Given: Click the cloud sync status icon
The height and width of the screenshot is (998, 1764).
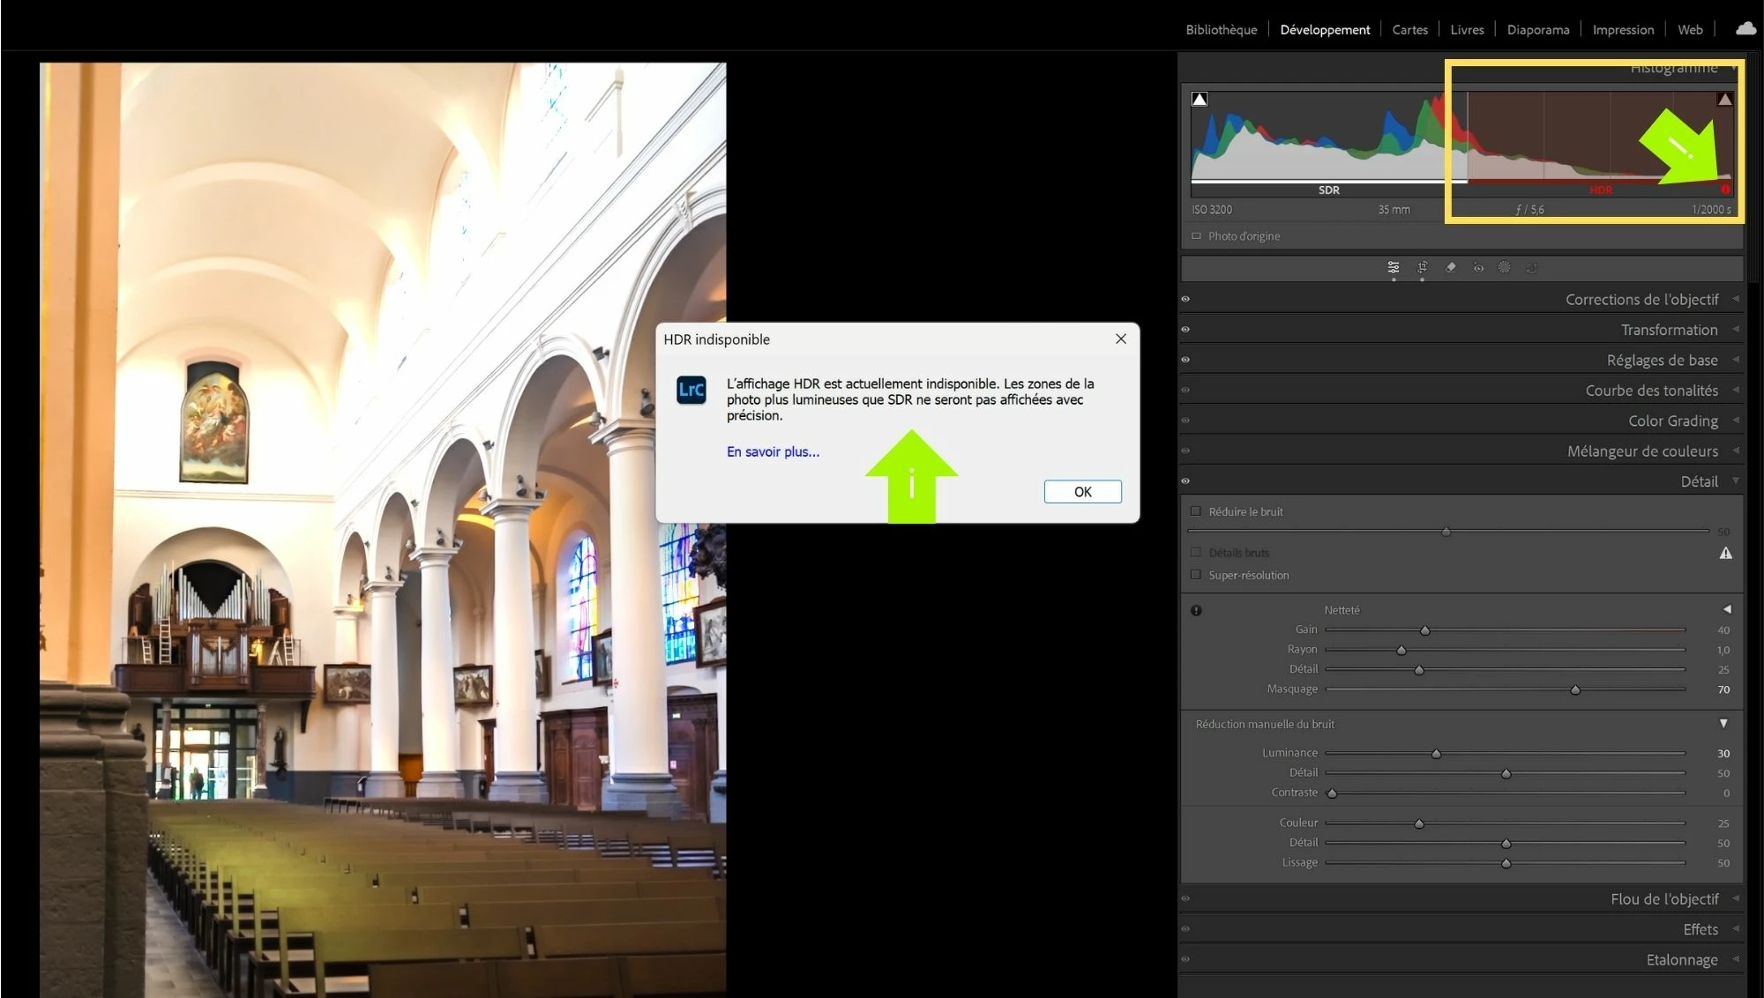Looking at the screenshot, I should (1745, 29).
